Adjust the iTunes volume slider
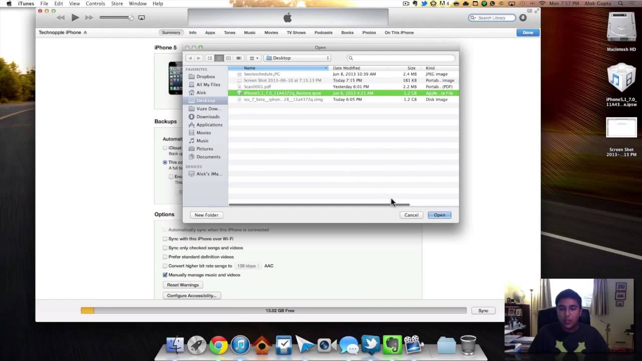This screenshot has height=361, width=642. pos(116,18)
